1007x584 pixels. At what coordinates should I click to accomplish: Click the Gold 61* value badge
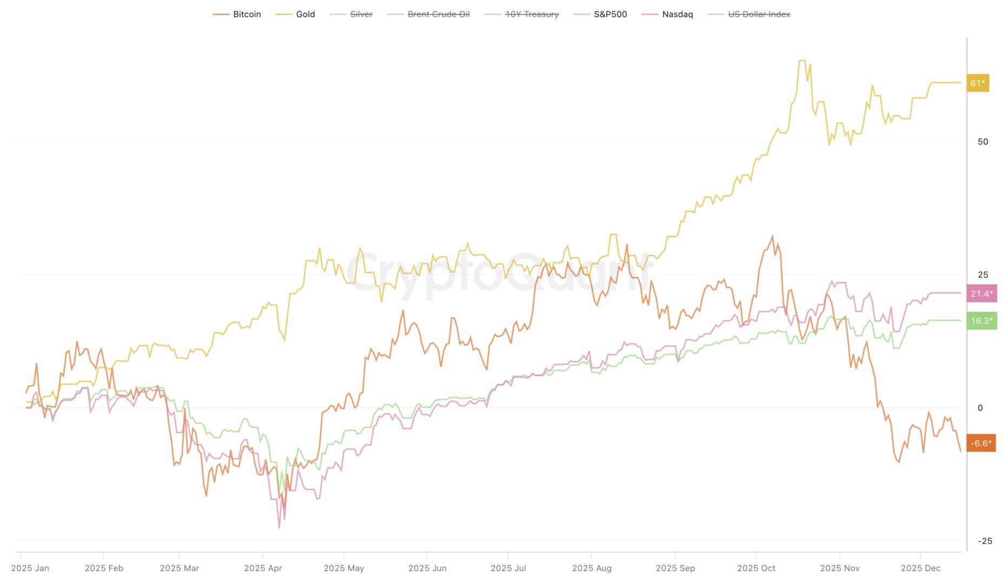tap(977, 83)
